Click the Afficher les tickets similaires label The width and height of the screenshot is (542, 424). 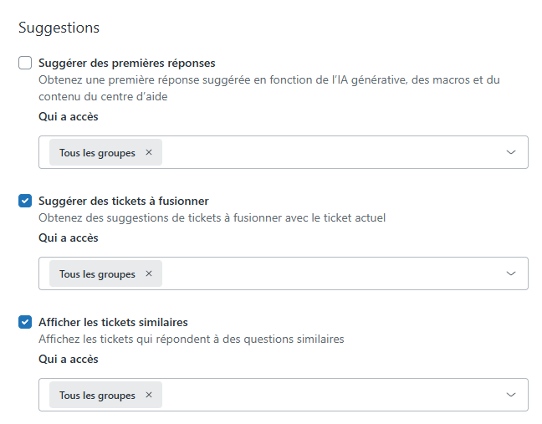click(113, 322)
